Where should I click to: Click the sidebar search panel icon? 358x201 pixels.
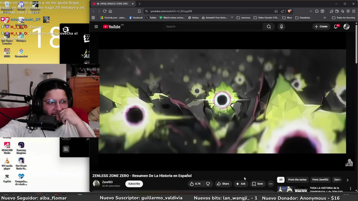322,11
